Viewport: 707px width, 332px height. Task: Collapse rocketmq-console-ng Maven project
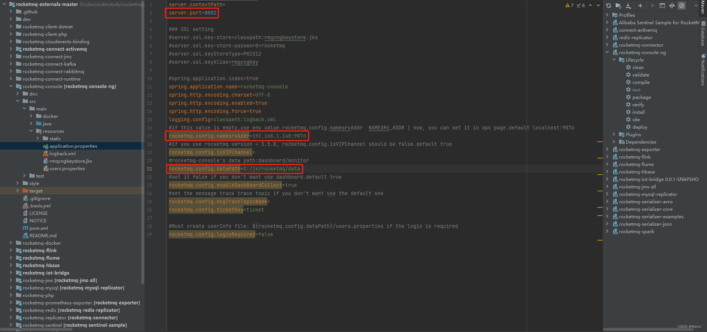[607, 52]
